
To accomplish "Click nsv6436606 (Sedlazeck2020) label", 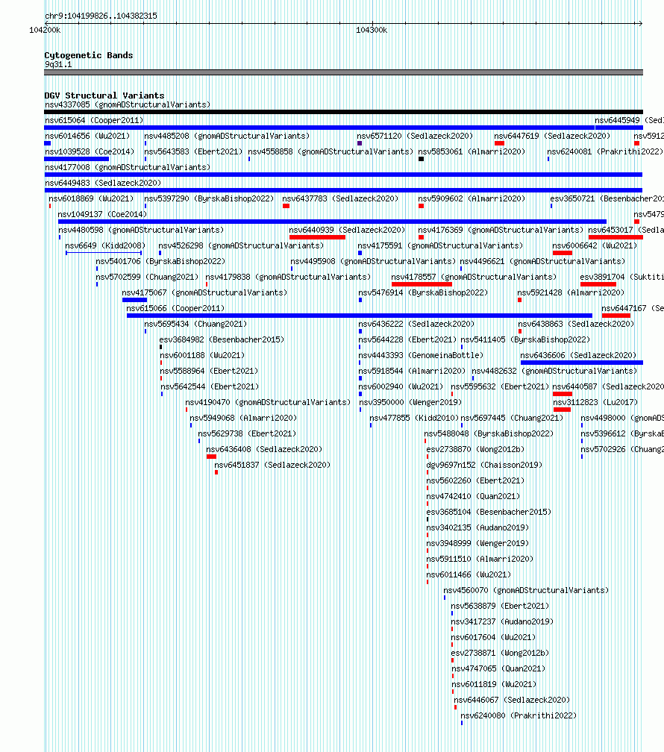I will tap(579, 355).
